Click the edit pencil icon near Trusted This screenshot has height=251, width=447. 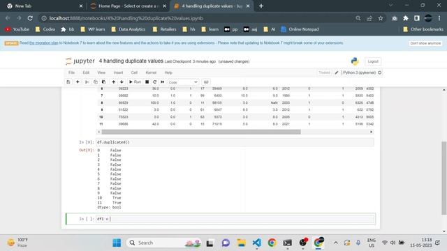[337, 73]
